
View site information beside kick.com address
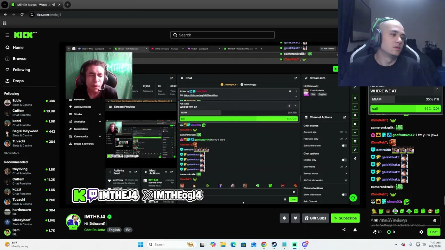coord(32,15)
